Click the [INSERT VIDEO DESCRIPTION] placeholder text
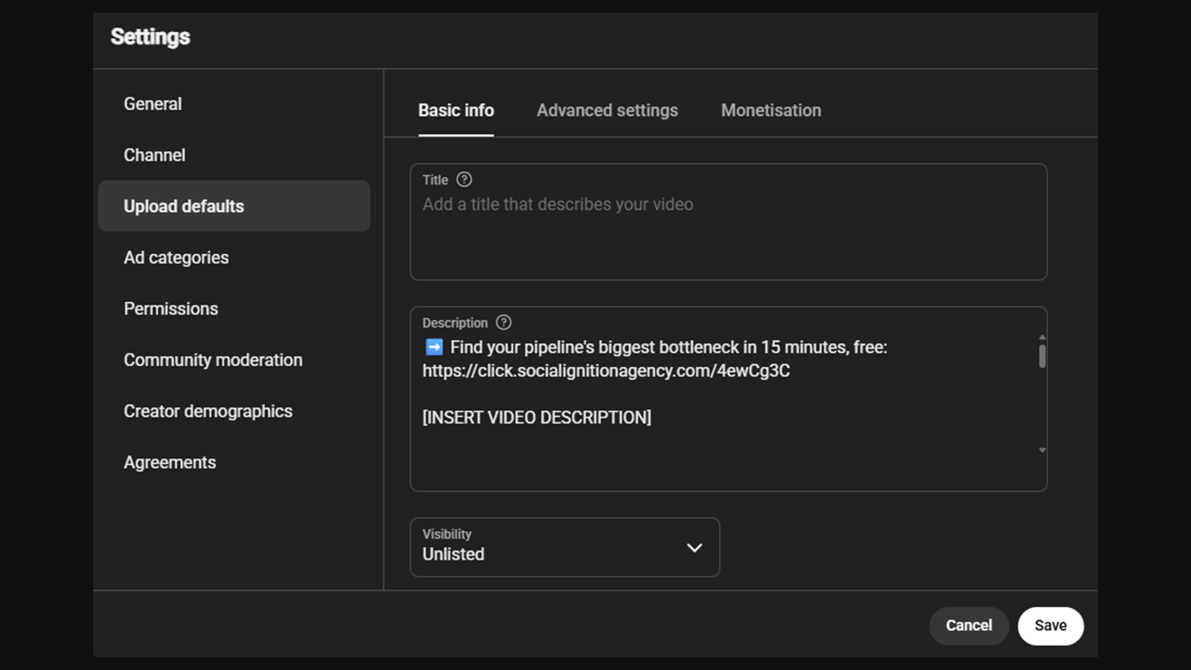 click(537, 418)
